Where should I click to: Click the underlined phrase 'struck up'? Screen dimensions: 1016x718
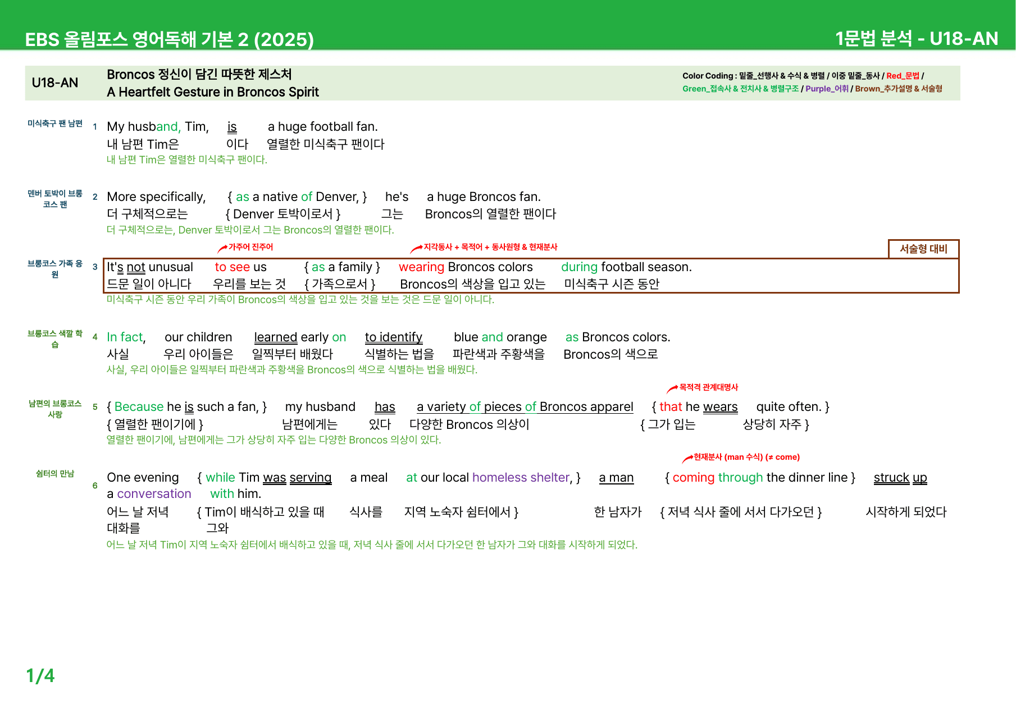click(x=900, y=478)
